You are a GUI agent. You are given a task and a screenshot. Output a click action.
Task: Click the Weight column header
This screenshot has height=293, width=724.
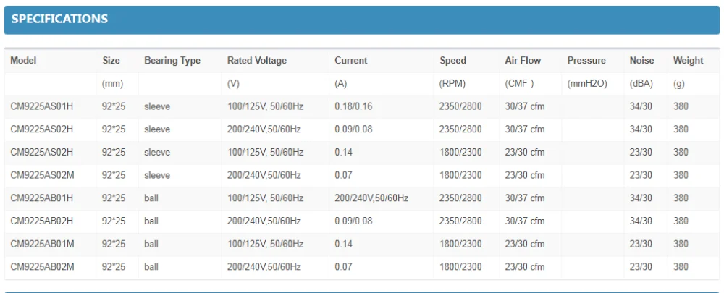coord(688,61)
